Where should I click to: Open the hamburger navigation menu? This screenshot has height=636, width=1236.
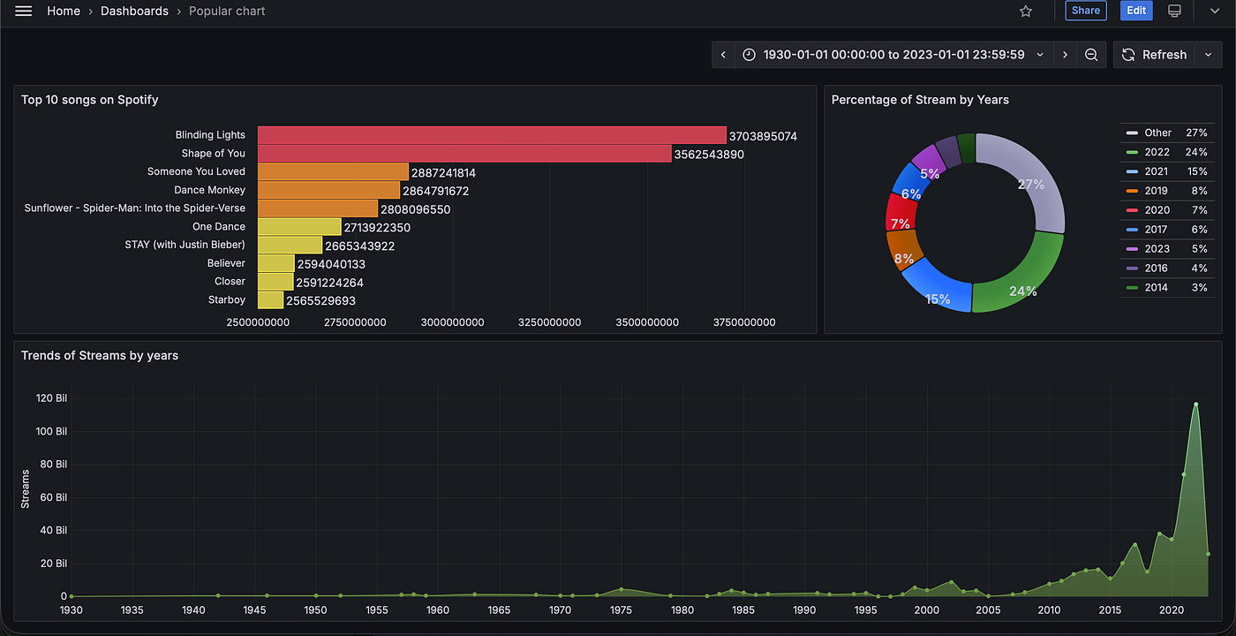[x=24, y=11]
